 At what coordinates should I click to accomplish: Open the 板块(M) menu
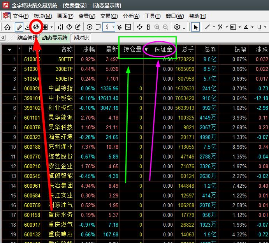tap(43, 16)
